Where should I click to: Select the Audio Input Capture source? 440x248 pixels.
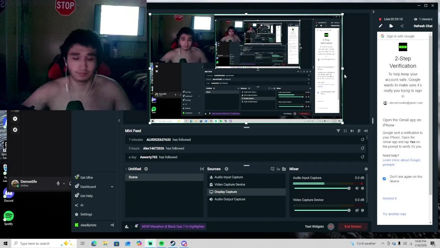pyautogui.click(x=246, y=177)
